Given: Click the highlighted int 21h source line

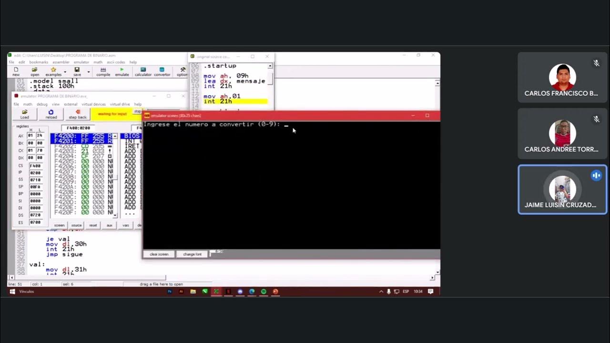Looking at the screenshot, I should tap(235, 101).
